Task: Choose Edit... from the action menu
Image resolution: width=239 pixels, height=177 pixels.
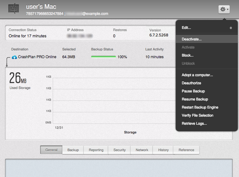Action: click(x=207, y=28)
